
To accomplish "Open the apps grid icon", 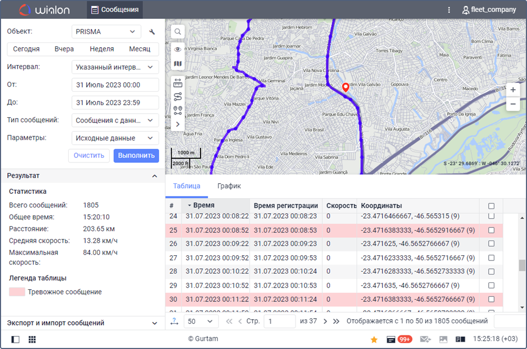I will click(x=32, y=340).
